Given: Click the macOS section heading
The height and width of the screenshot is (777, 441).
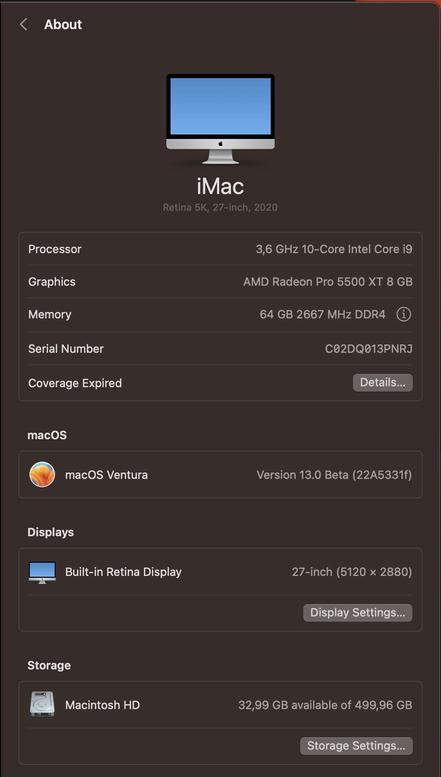Looking at the screenshot, I should click(x=47, y=435).
